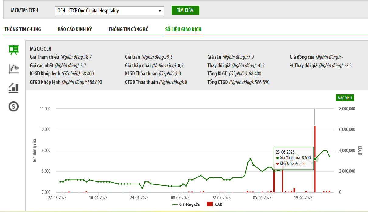Viewport: 368px width, 212px height.
Task: Click the tallest red volume bar
Action: pos(315,159)
